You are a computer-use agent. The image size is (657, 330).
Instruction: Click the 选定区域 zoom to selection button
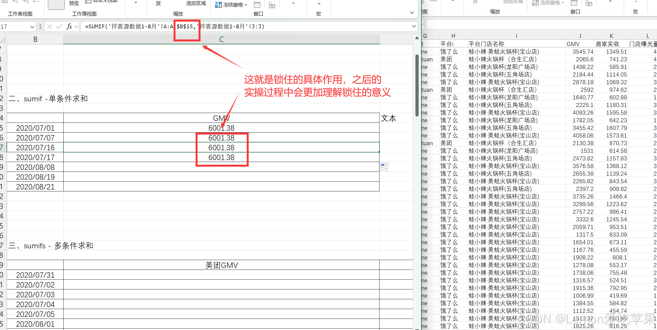pyautogui.click(x=196, y=3)
